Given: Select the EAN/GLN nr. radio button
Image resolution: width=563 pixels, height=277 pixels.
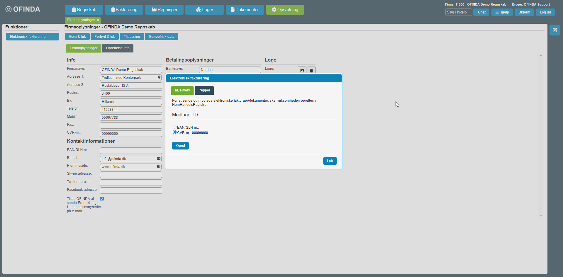Looking at the screenshot, I should (174, 127).
